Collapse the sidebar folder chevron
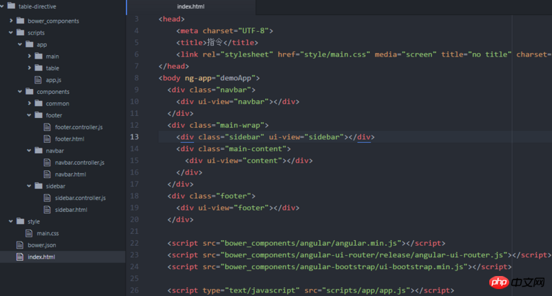Screen dimensions: 552x296 pos(29,186)
